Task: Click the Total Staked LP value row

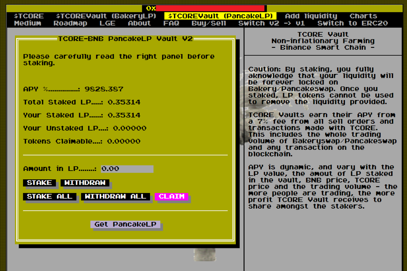Action: 82,102
